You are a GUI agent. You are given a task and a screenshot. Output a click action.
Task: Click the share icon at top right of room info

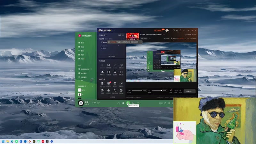[x=193, y=35]
